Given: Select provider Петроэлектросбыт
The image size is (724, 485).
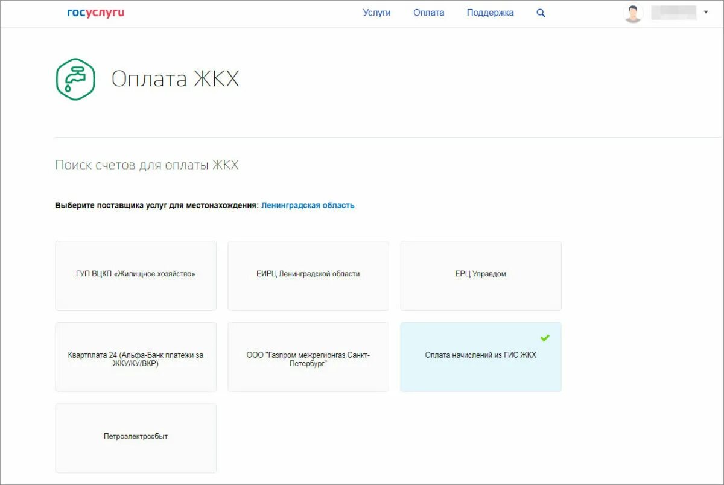Looking at the screenshot, I should (x=136, y=438).
